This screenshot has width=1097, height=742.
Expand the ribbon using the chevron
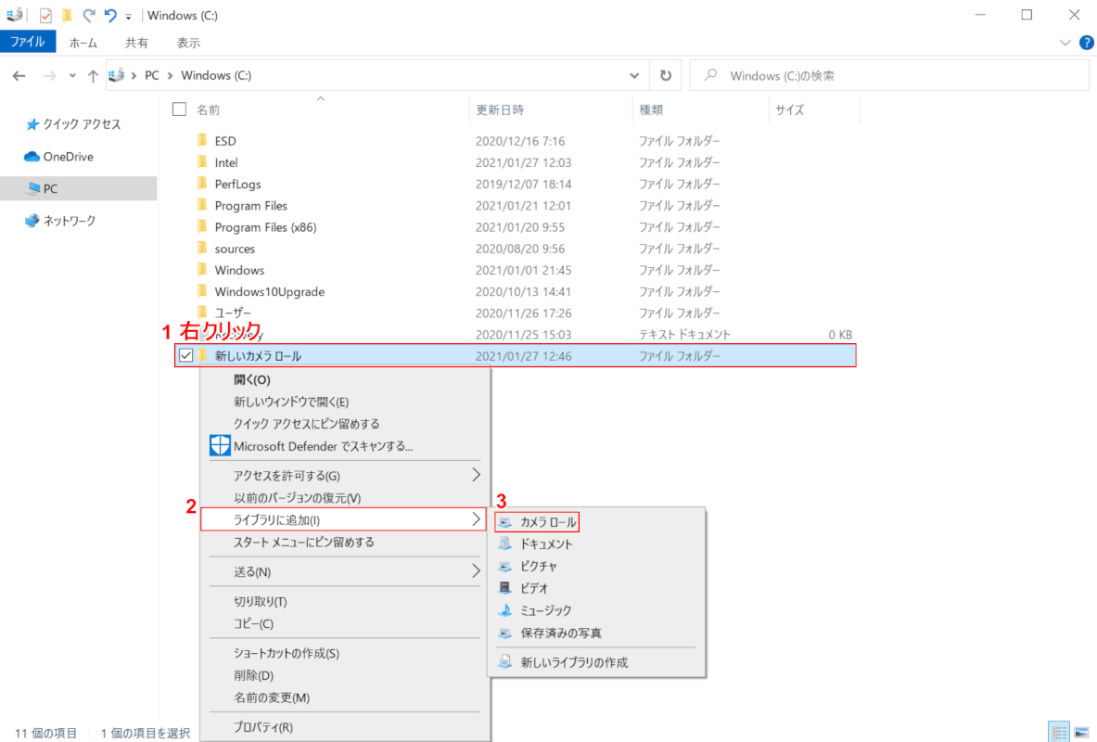(x=1065, y=43)
